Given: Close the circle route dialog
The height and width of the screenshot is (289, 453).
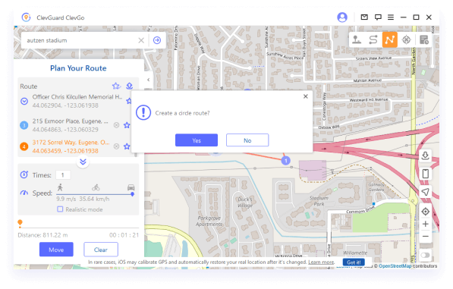Looking at the screenshot, I should (x=306, y=96).
